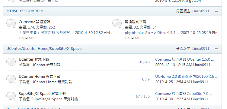Image resolution: width=227 pixels, height=109 pixels.
Task: View moderator Linux0911 in DISCUZ! BOARD header
Action: coord(201,11)
